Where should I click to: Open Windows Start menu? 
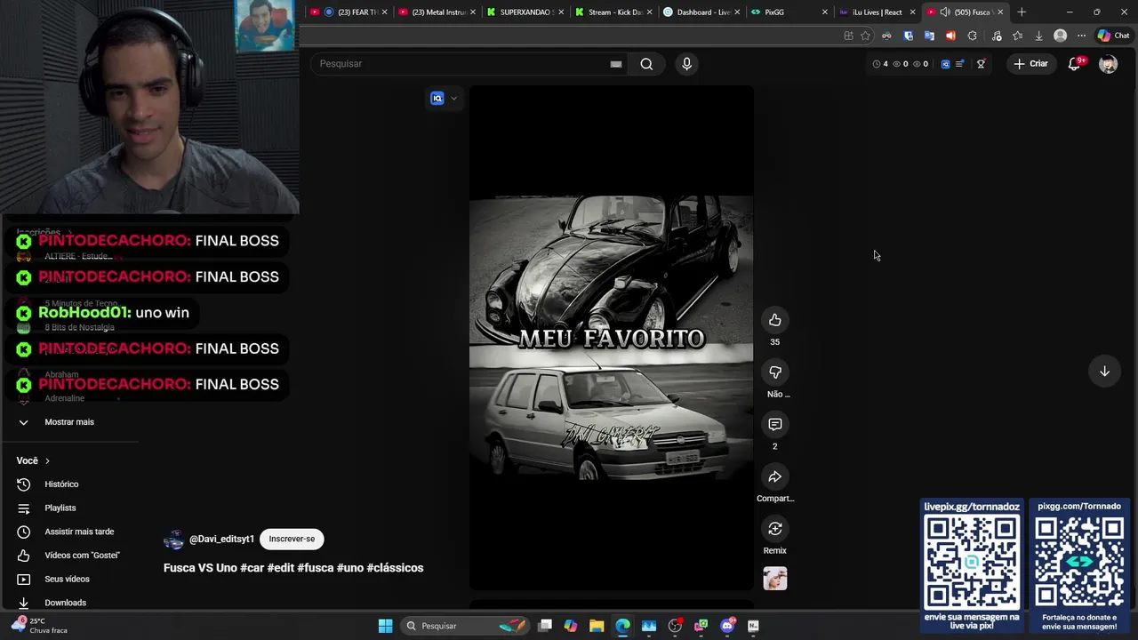[385, 626]
